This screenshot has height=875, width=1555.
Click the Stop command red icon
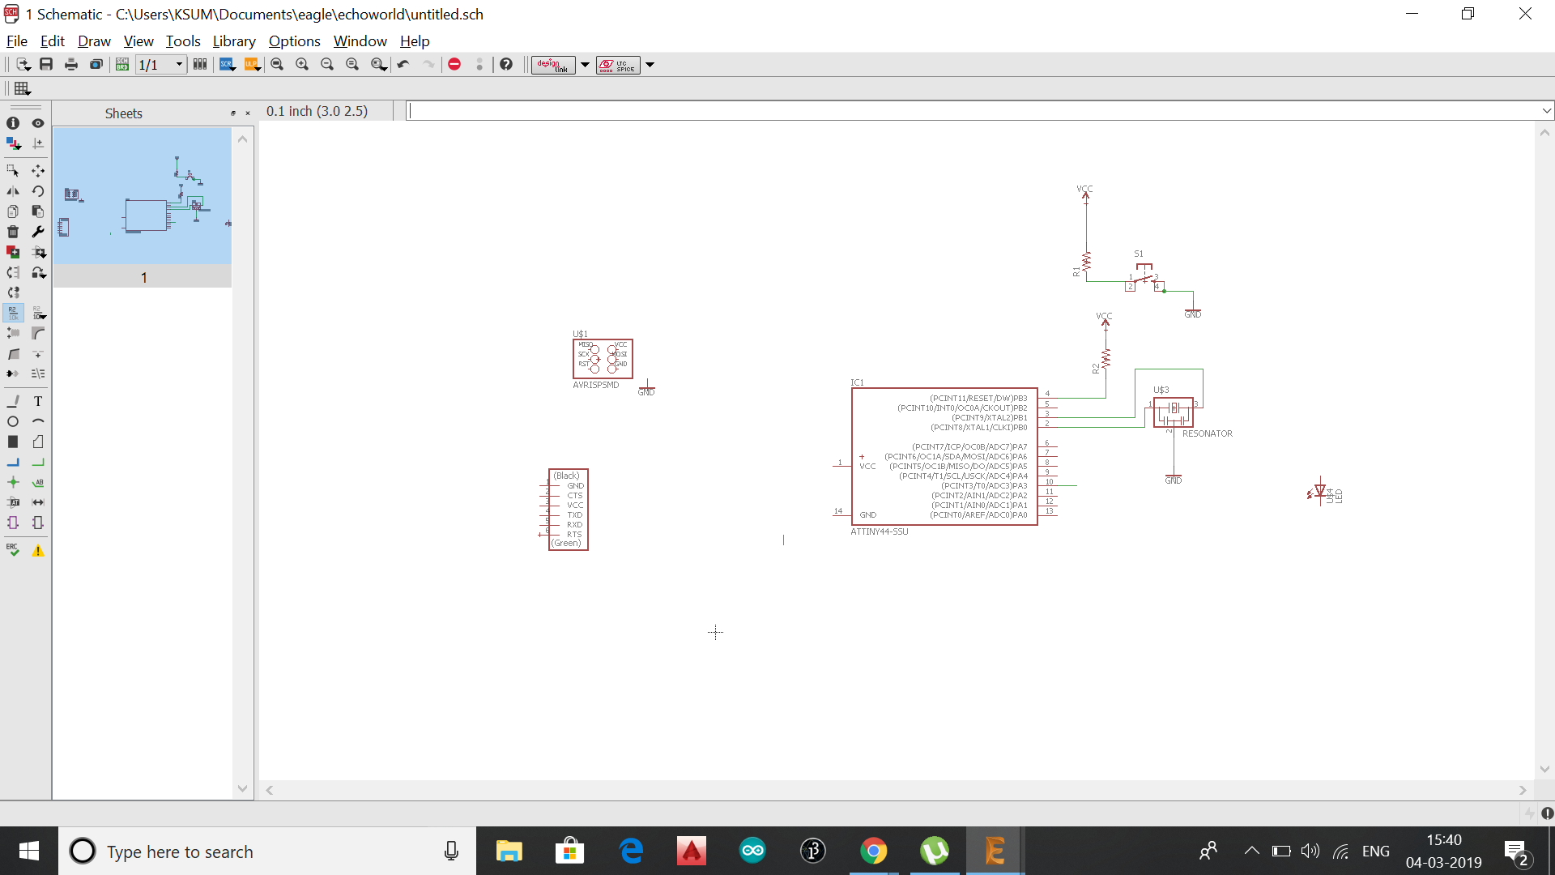(x=454, y=65)
